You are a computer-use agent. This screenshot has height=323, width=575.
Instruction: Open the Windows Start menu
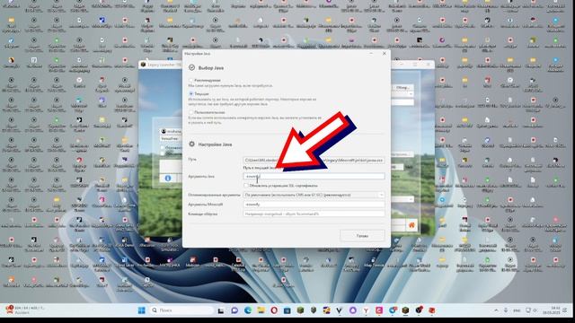142,310
